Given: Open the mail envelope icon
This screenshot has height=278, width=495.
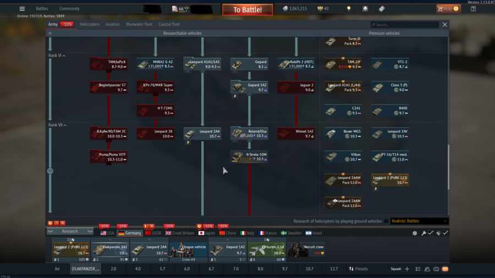Looking at the screenshot, I should coord(445,269).
